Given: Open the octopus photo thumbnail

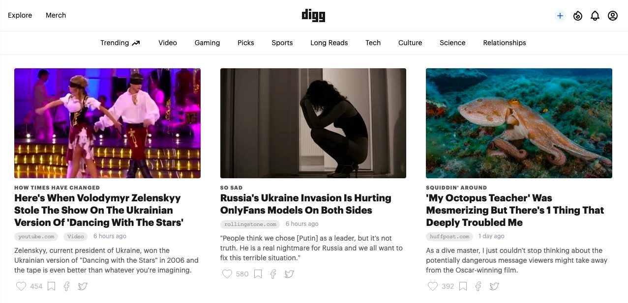Looking at the screenshot, I should click(519, 123).
